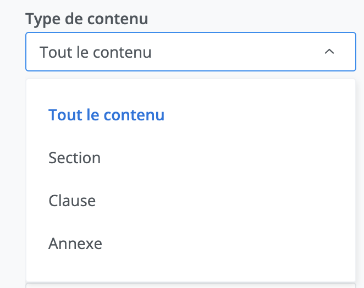Close the 'Type de contenu' dropdown field

(x=329, y=52)
